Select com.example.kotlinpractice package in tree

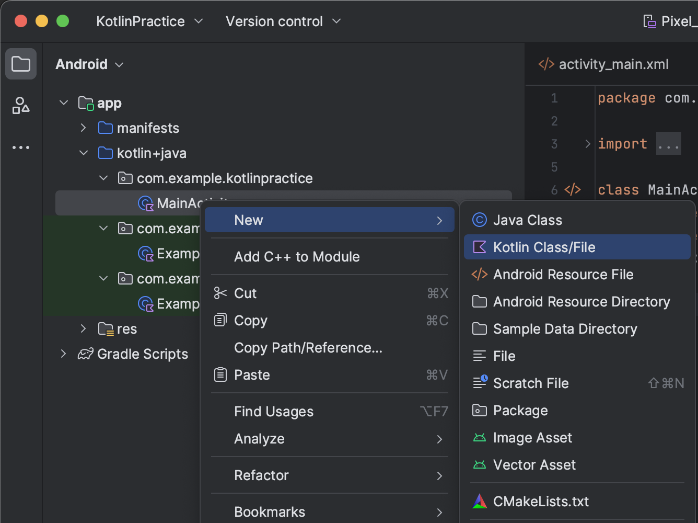pos(225,178)
